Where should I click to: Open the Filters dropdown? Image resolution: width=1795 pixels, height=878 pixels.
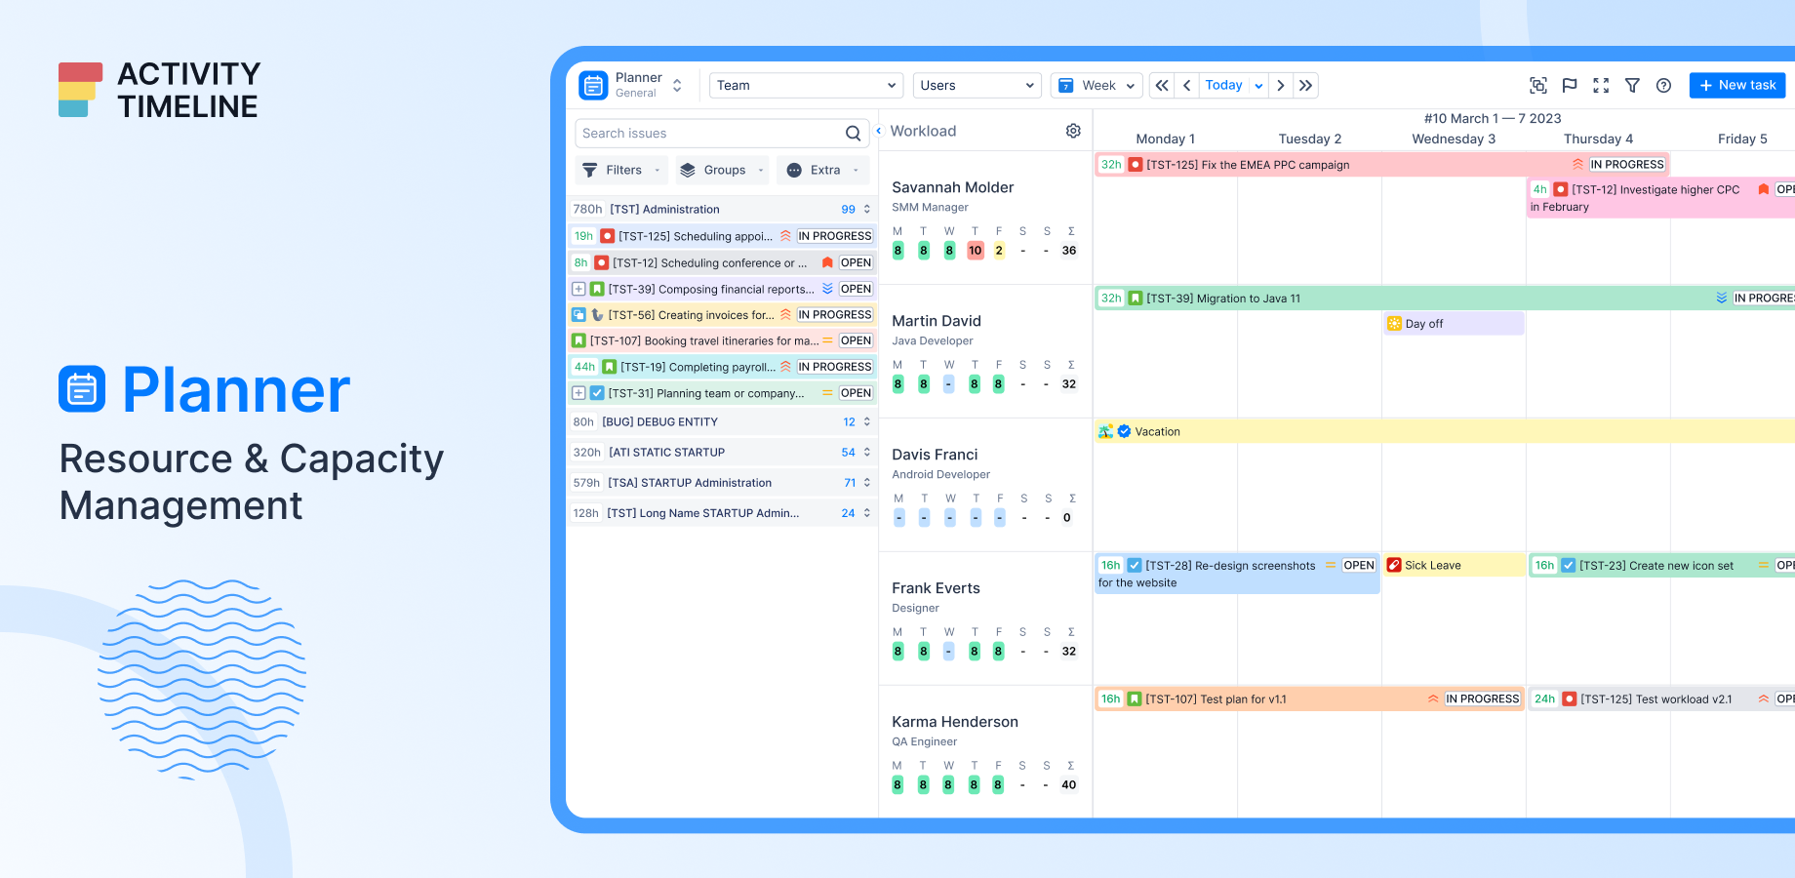click(621, 170)
